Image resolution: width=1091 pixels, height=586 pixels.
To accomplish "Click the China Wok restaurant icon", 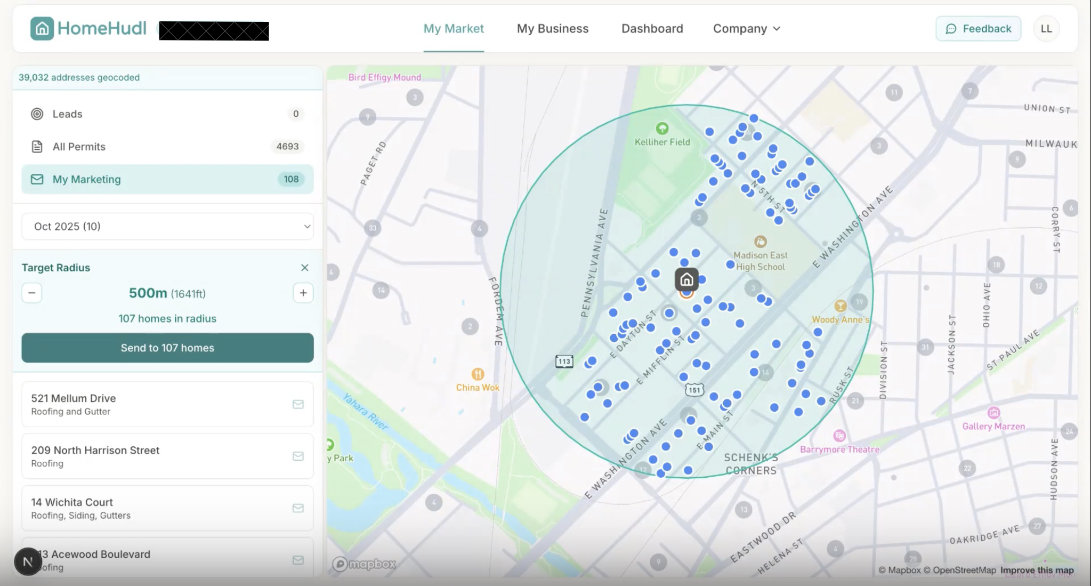I will point(478,374).
